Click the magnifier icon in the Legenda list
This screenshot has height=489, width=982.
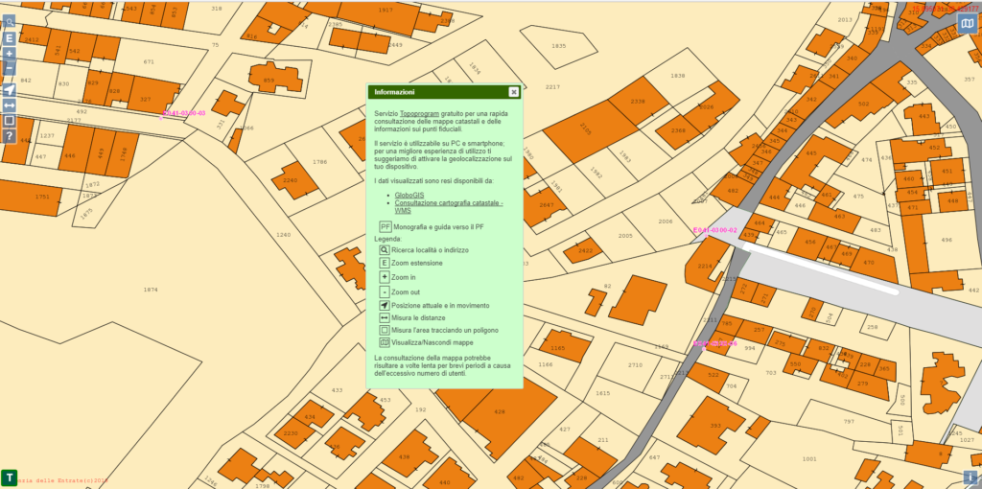385,250
